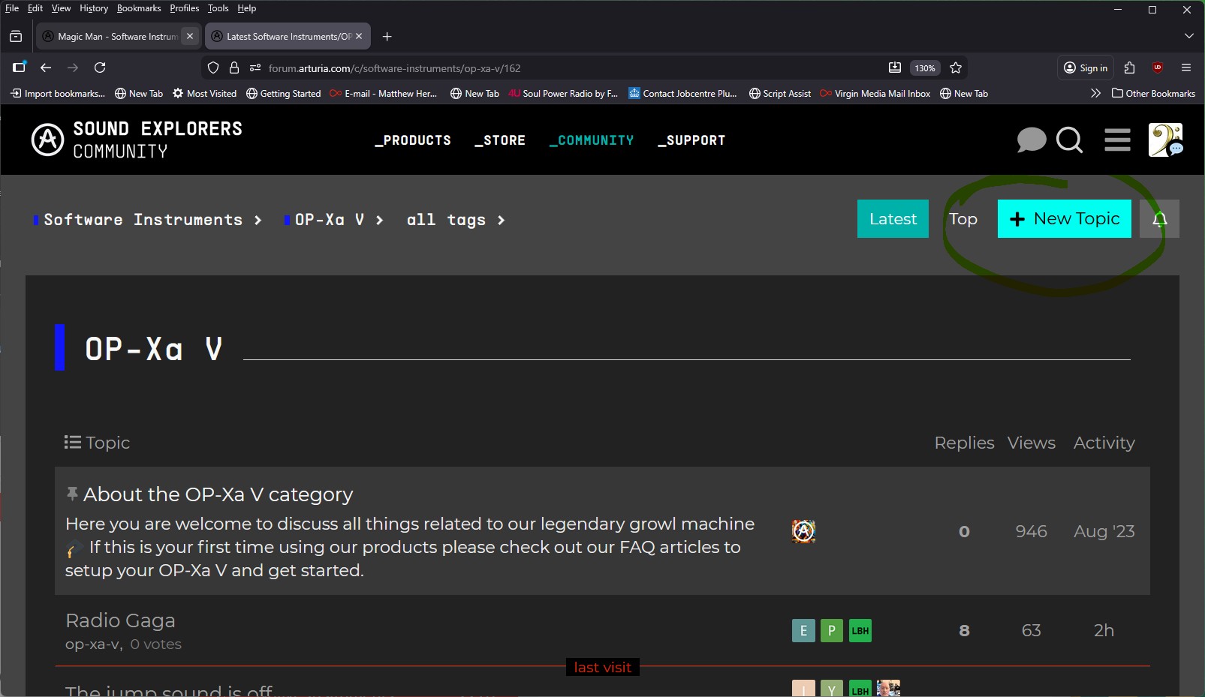Click the forum search magnifier icon
Screen dimensions: 1205x697
click(1069, 140)
